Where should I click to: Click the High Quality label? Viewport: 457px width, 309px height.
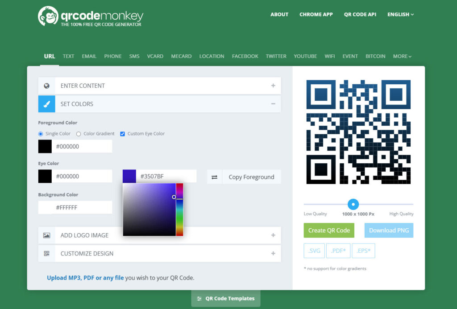(401, 214)
